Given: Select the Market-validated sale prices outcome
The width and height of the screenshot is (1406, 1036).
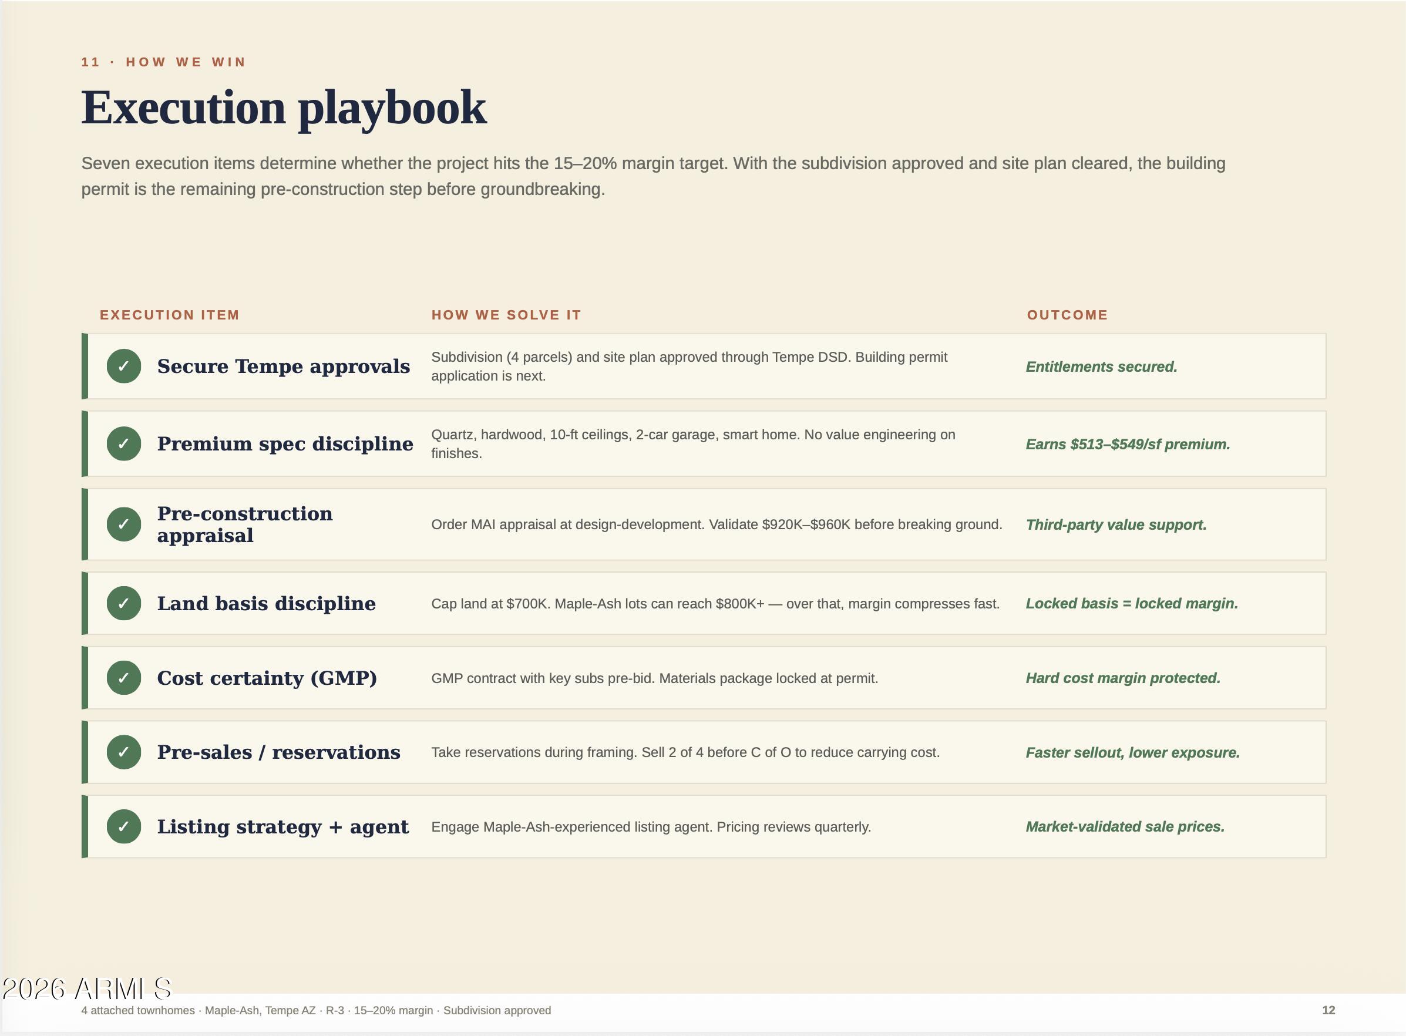Looking at the screenshot, I should tap(1125, 827).
